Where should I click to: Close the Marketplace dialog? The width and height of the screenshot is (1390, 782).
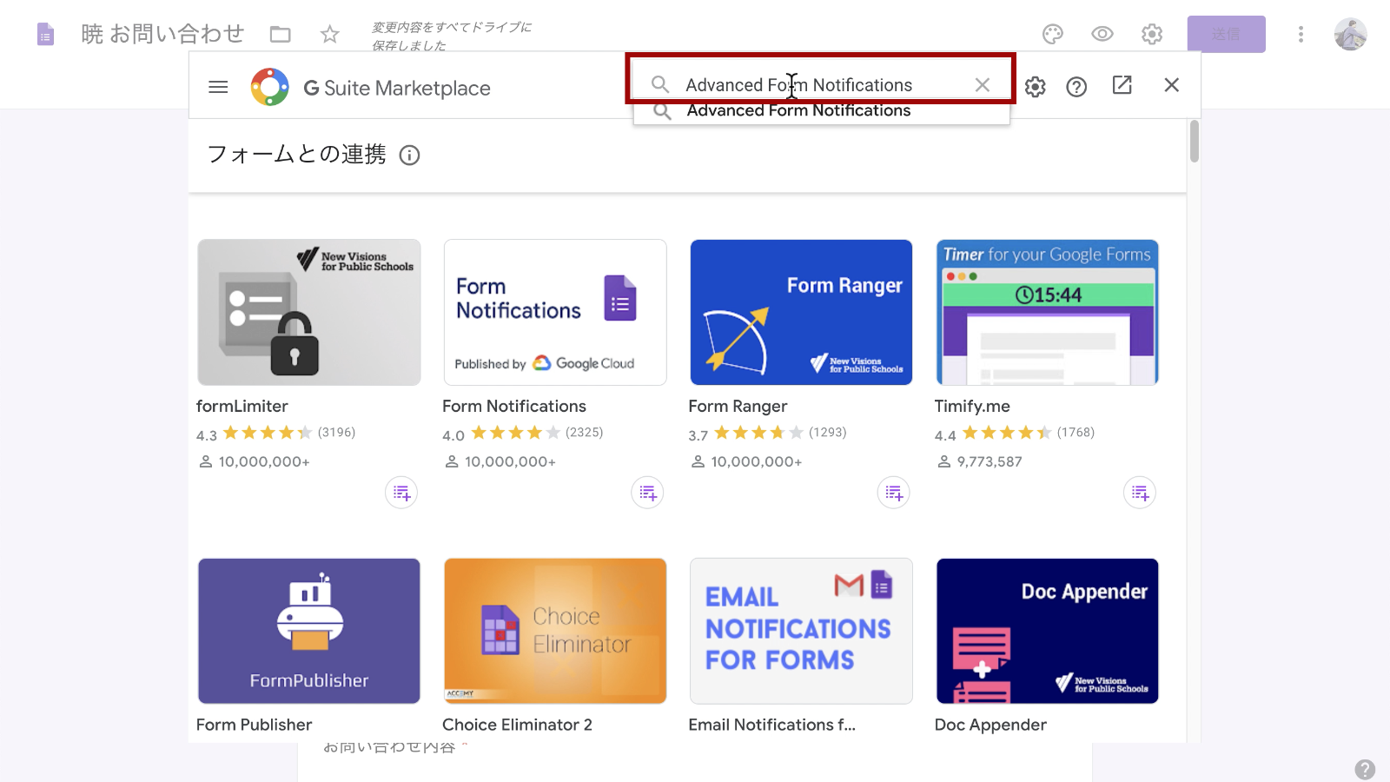[1172, 84]
